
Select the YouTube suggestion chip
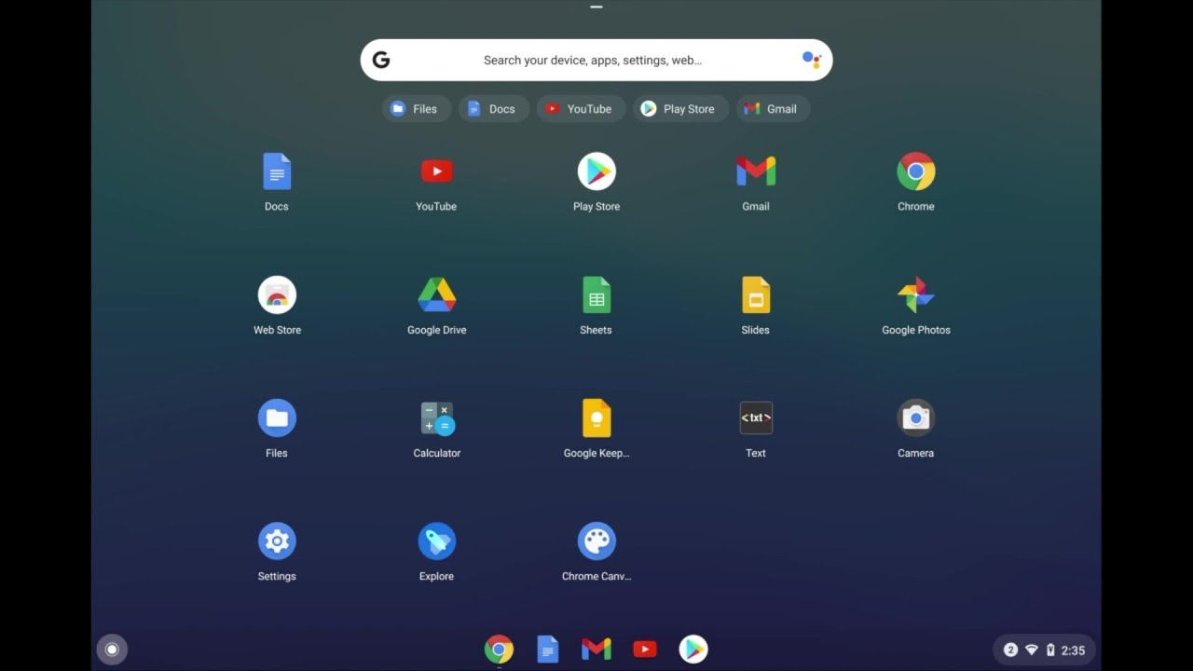(x=581, y=109)
